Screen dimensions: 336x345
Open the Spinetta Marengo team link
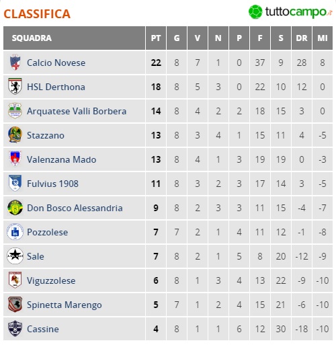[65, 305]
